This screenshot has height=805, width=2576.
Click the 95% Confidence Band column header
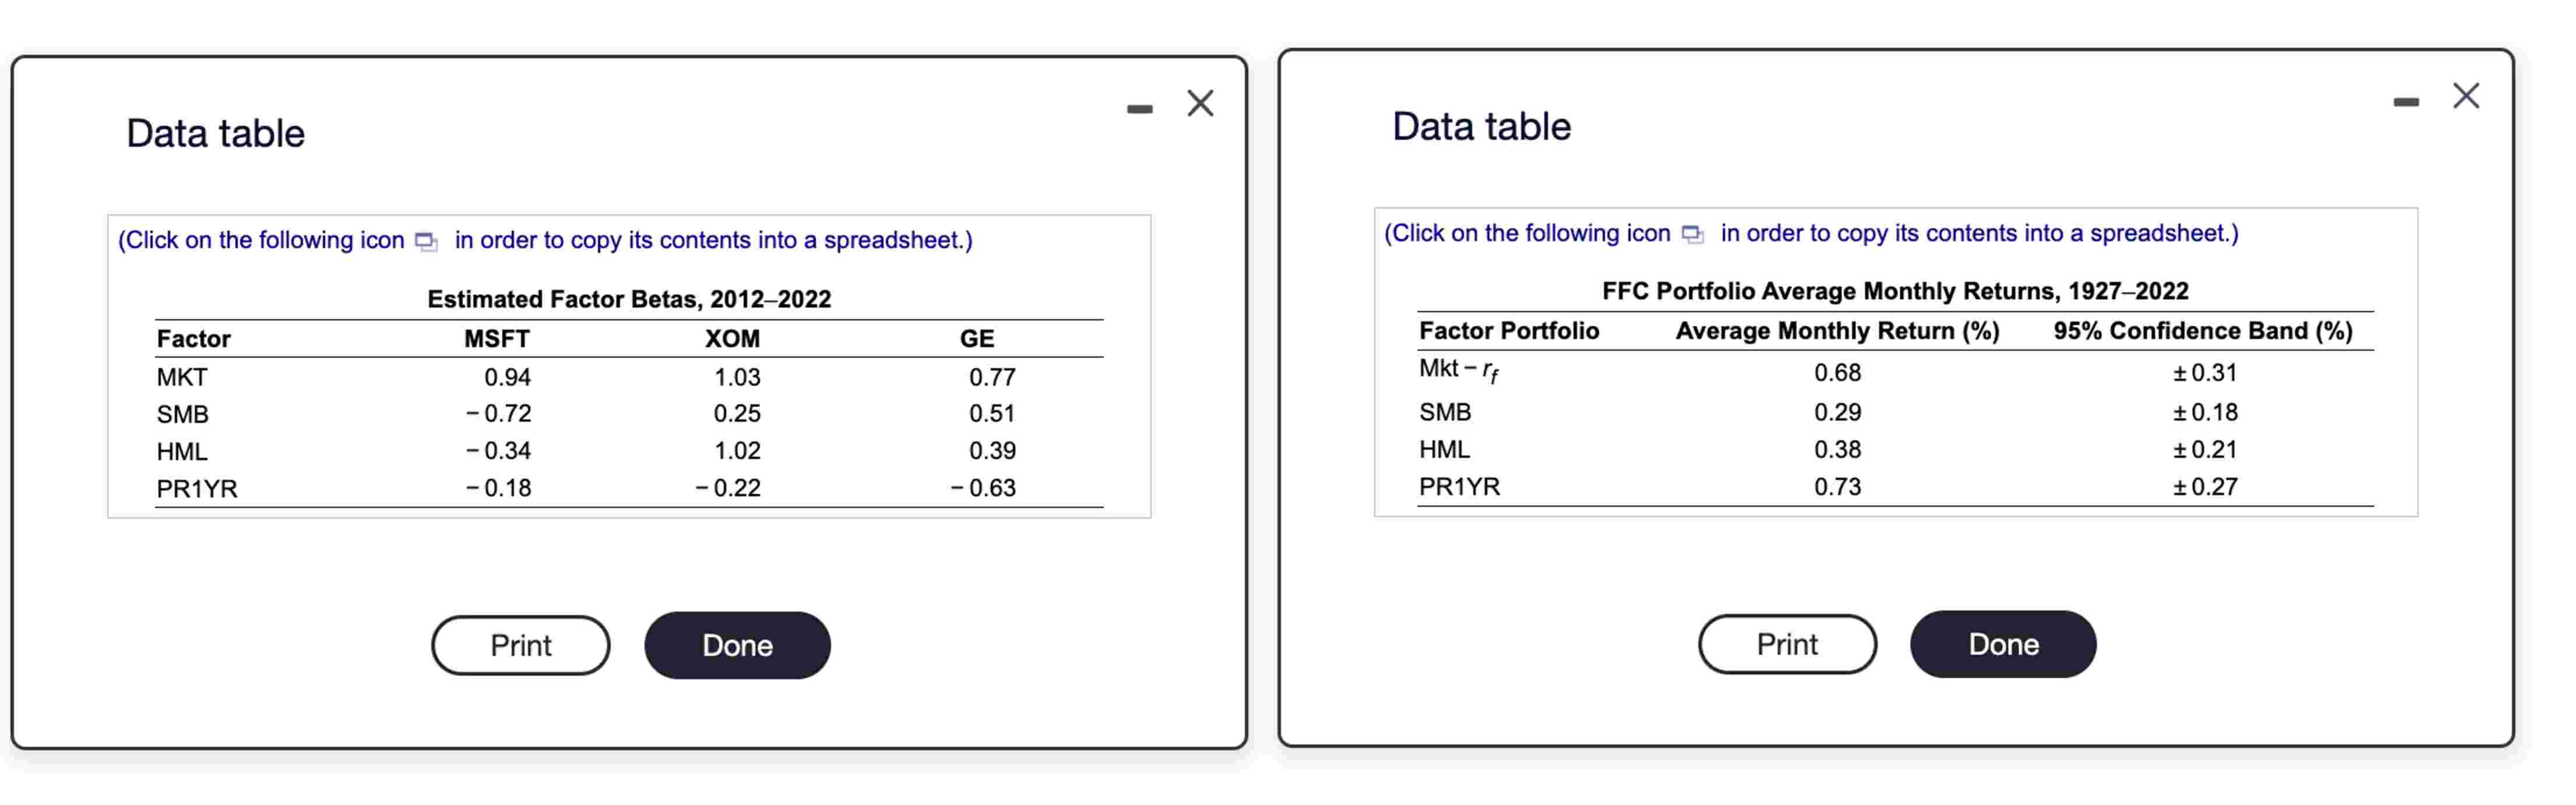click(x=2204, y=331)
